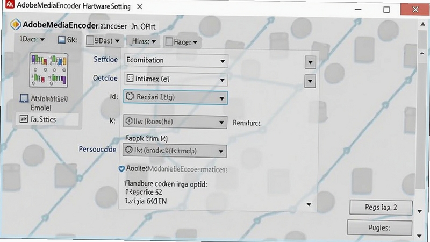Click the Adobe logo in title bar
Image resolution: width=430 pixels, height=242 pixels.
(10, 4)
